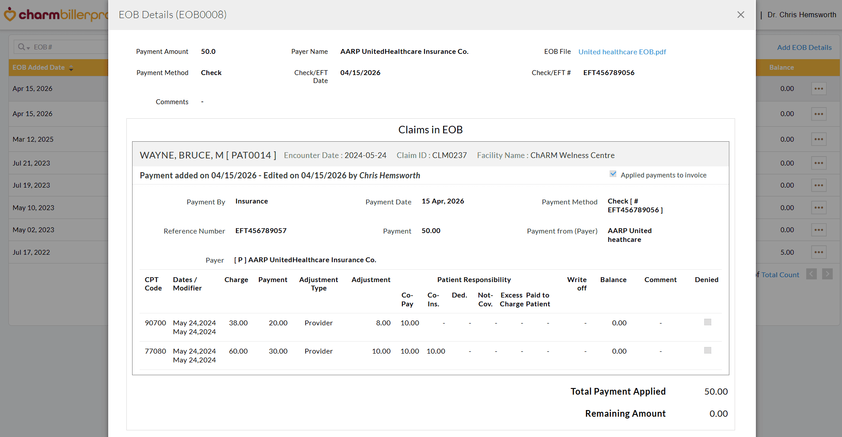Go to next page of EOB list

pyautogui.click(x=827, y=274)
